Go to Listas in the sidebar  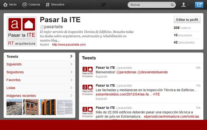pos(11,88)
